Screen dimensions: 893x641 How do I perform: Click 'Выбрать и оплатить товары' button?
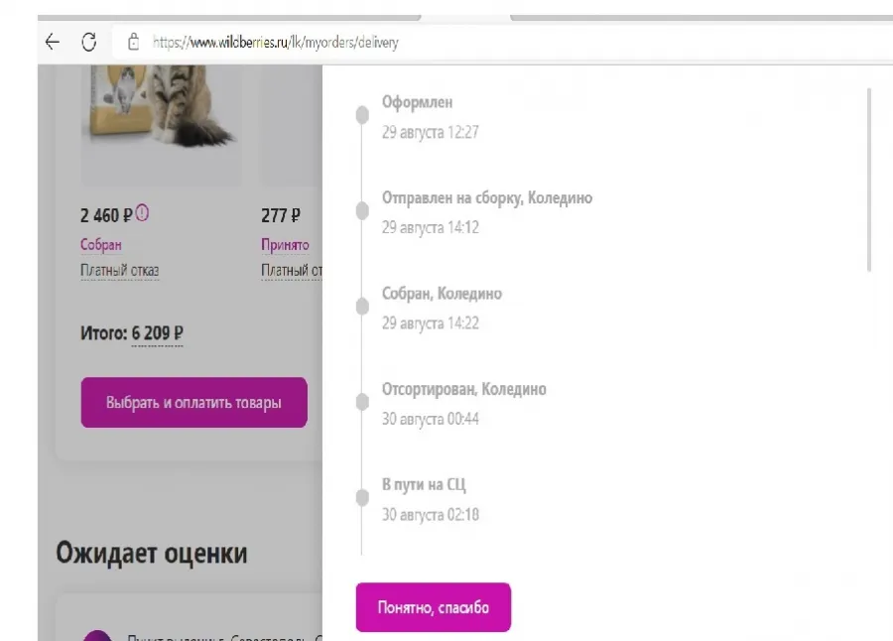coord(193,402)
